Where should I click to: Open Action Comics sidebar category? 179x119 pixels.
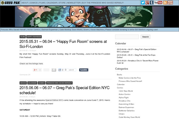click(124, 94)
